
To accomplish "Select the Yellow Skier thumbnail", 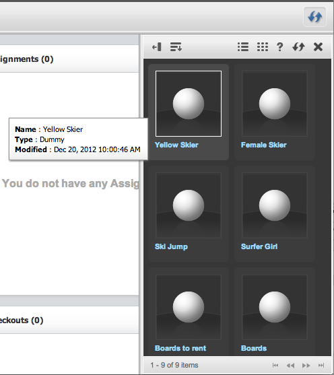I will click(x=189, y=104).
